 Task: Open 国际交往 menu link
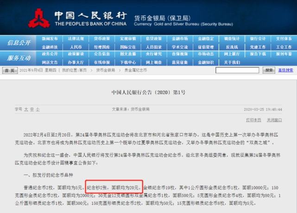[x=128, y=47]
